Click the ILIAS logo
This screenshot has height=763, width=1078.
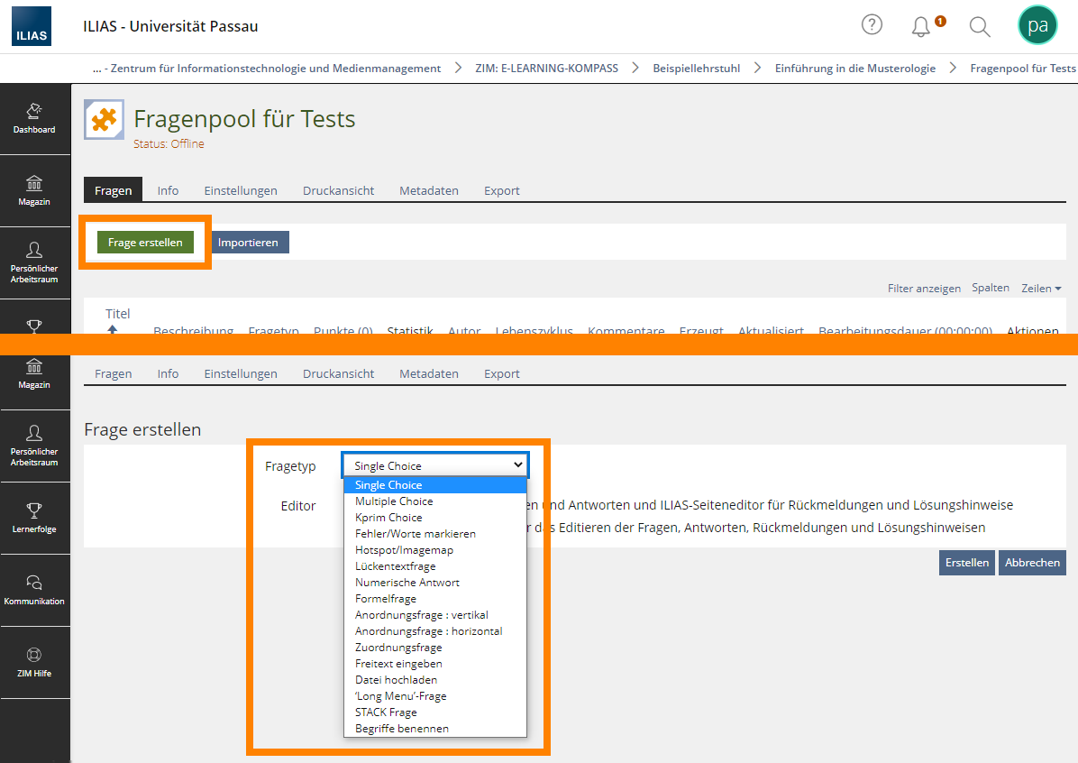tap(32, 26)
